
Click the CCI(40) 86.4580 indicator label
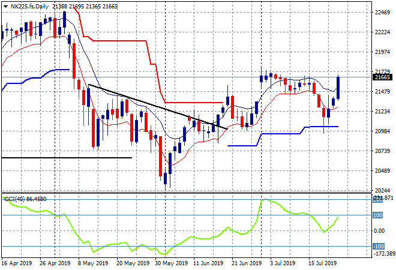[x=26, y=199]
